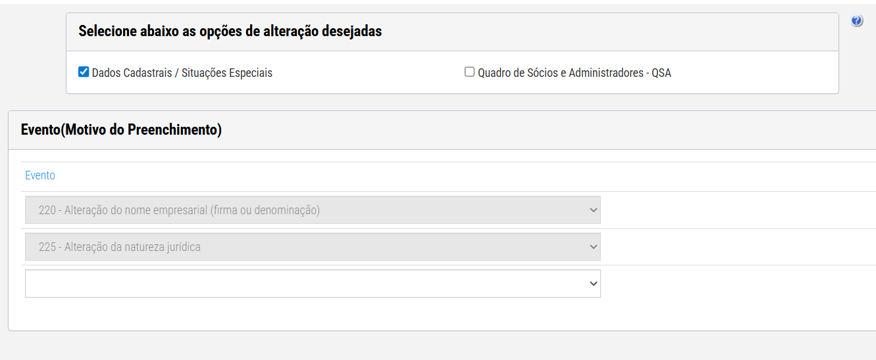Image resolution: width=876 pixels, height=360 pixels.
Task: Focus the blank white event selection field
Action: click(x=313, y=284)
